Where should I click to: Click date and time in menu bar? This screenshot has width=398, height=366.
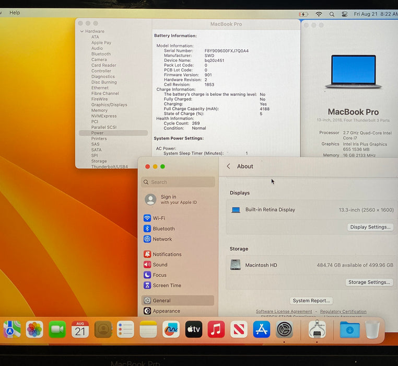click(376, 14)
